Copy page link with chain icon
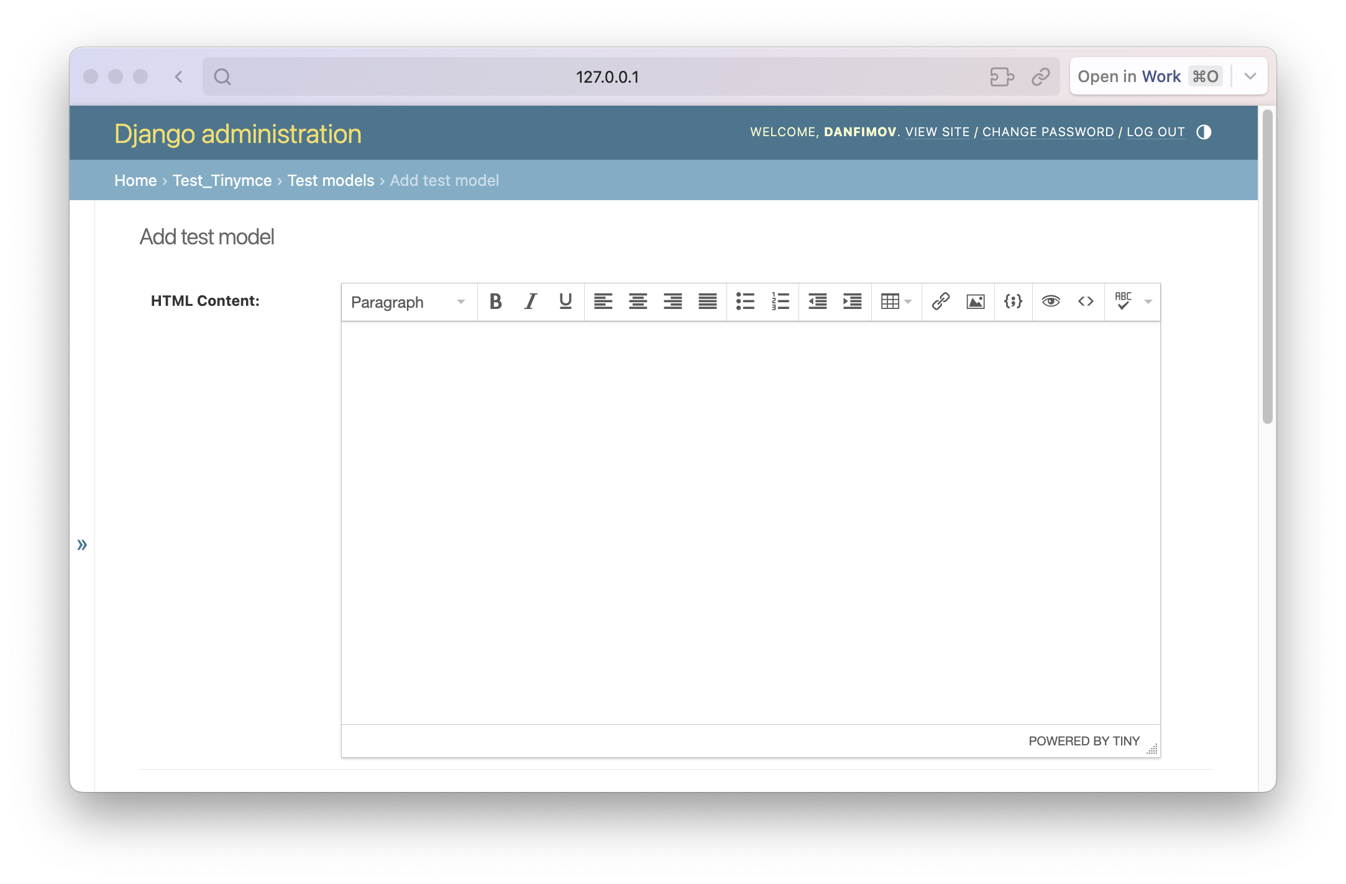This screenshot has width=1346, height=884. 1041,76
